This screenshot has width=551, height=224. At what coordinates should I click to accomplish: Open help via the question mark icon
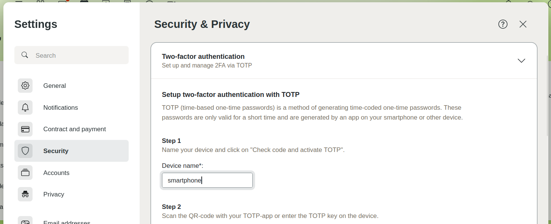503,24
